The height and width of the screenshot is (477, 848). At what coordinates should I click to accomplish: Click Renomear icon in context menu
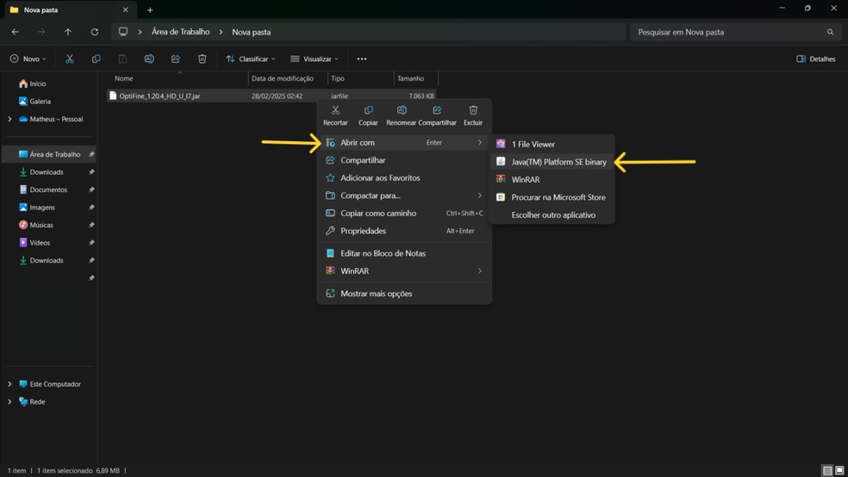tap(402, 111)
